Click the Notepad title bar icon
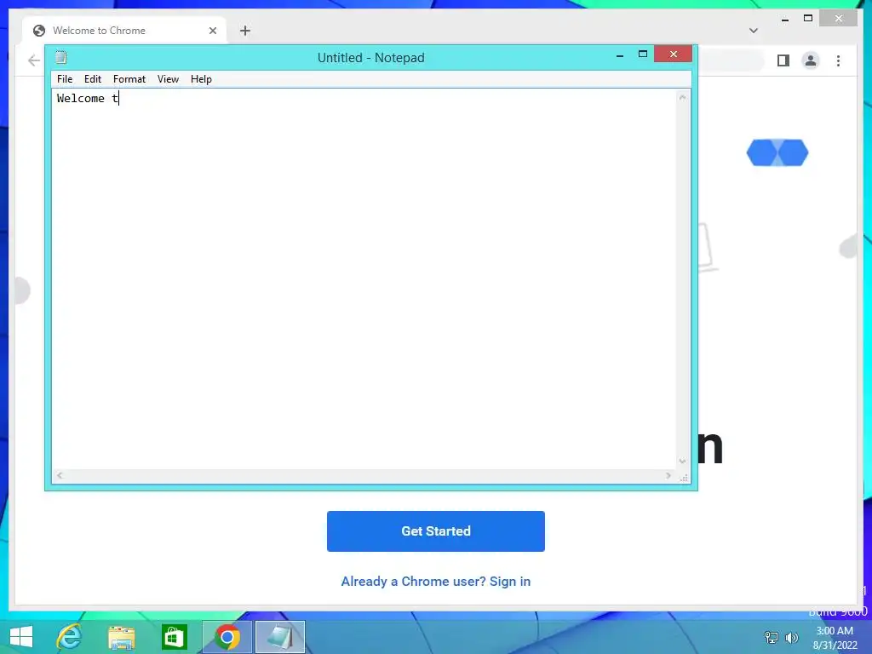Screen dimensions: 872x654 (60, 57)
